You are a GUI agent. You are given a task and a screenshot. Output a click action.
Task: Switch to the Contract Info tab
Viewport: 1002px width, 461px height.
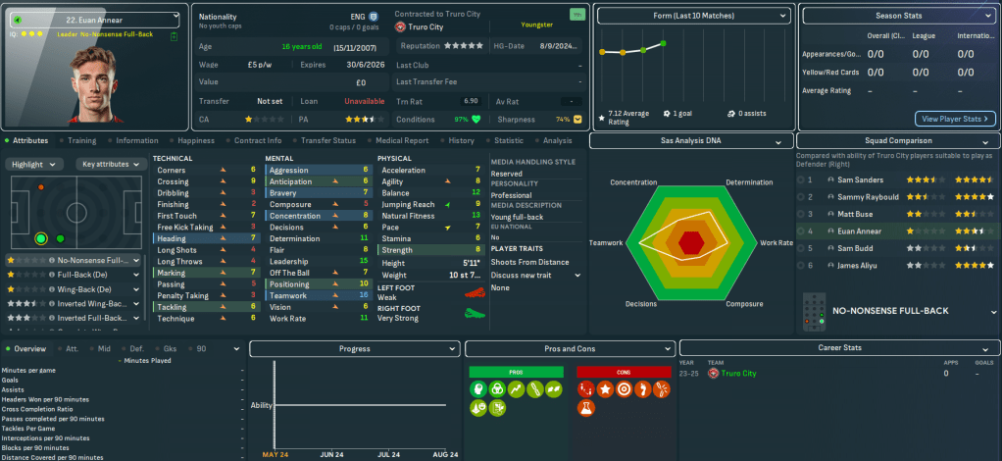[258, 140]
